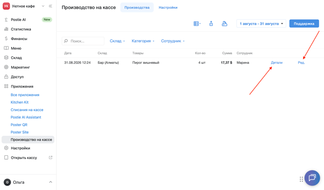Screen dimensions: 324x190
Task: Open the Статистика section
Action: [x=21, y=29]
